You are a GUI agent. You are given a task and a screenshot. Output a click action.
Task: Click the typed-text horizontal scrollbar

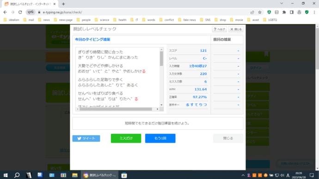116,109
